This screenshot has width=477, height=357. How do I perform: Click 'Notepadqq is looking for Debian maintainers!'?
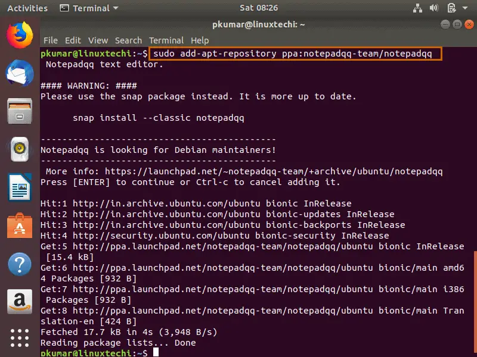pyautogui.click(x=158, y=150)
